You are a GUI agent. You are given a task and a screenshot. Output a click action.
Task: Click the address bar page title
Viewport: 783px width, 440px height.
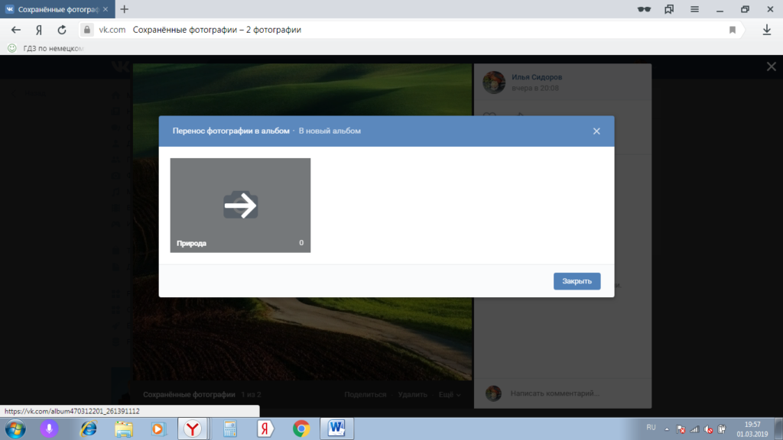pyautogui.click(x=217, y=30)
